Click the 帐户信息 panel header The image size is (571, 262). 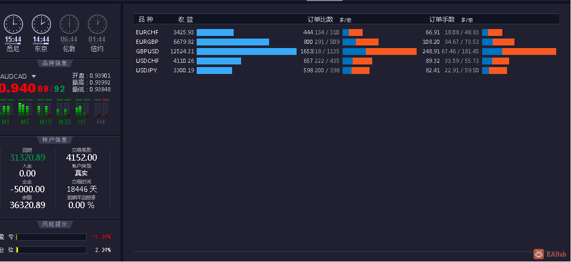click(x=54, y=140)
